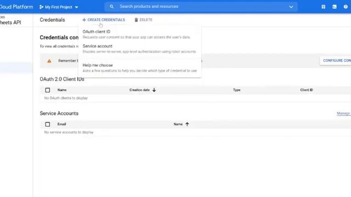This screenshot has width=351, height=197.
Task: Open the gift icon in top bar
Action: click(x=323, y=7)
